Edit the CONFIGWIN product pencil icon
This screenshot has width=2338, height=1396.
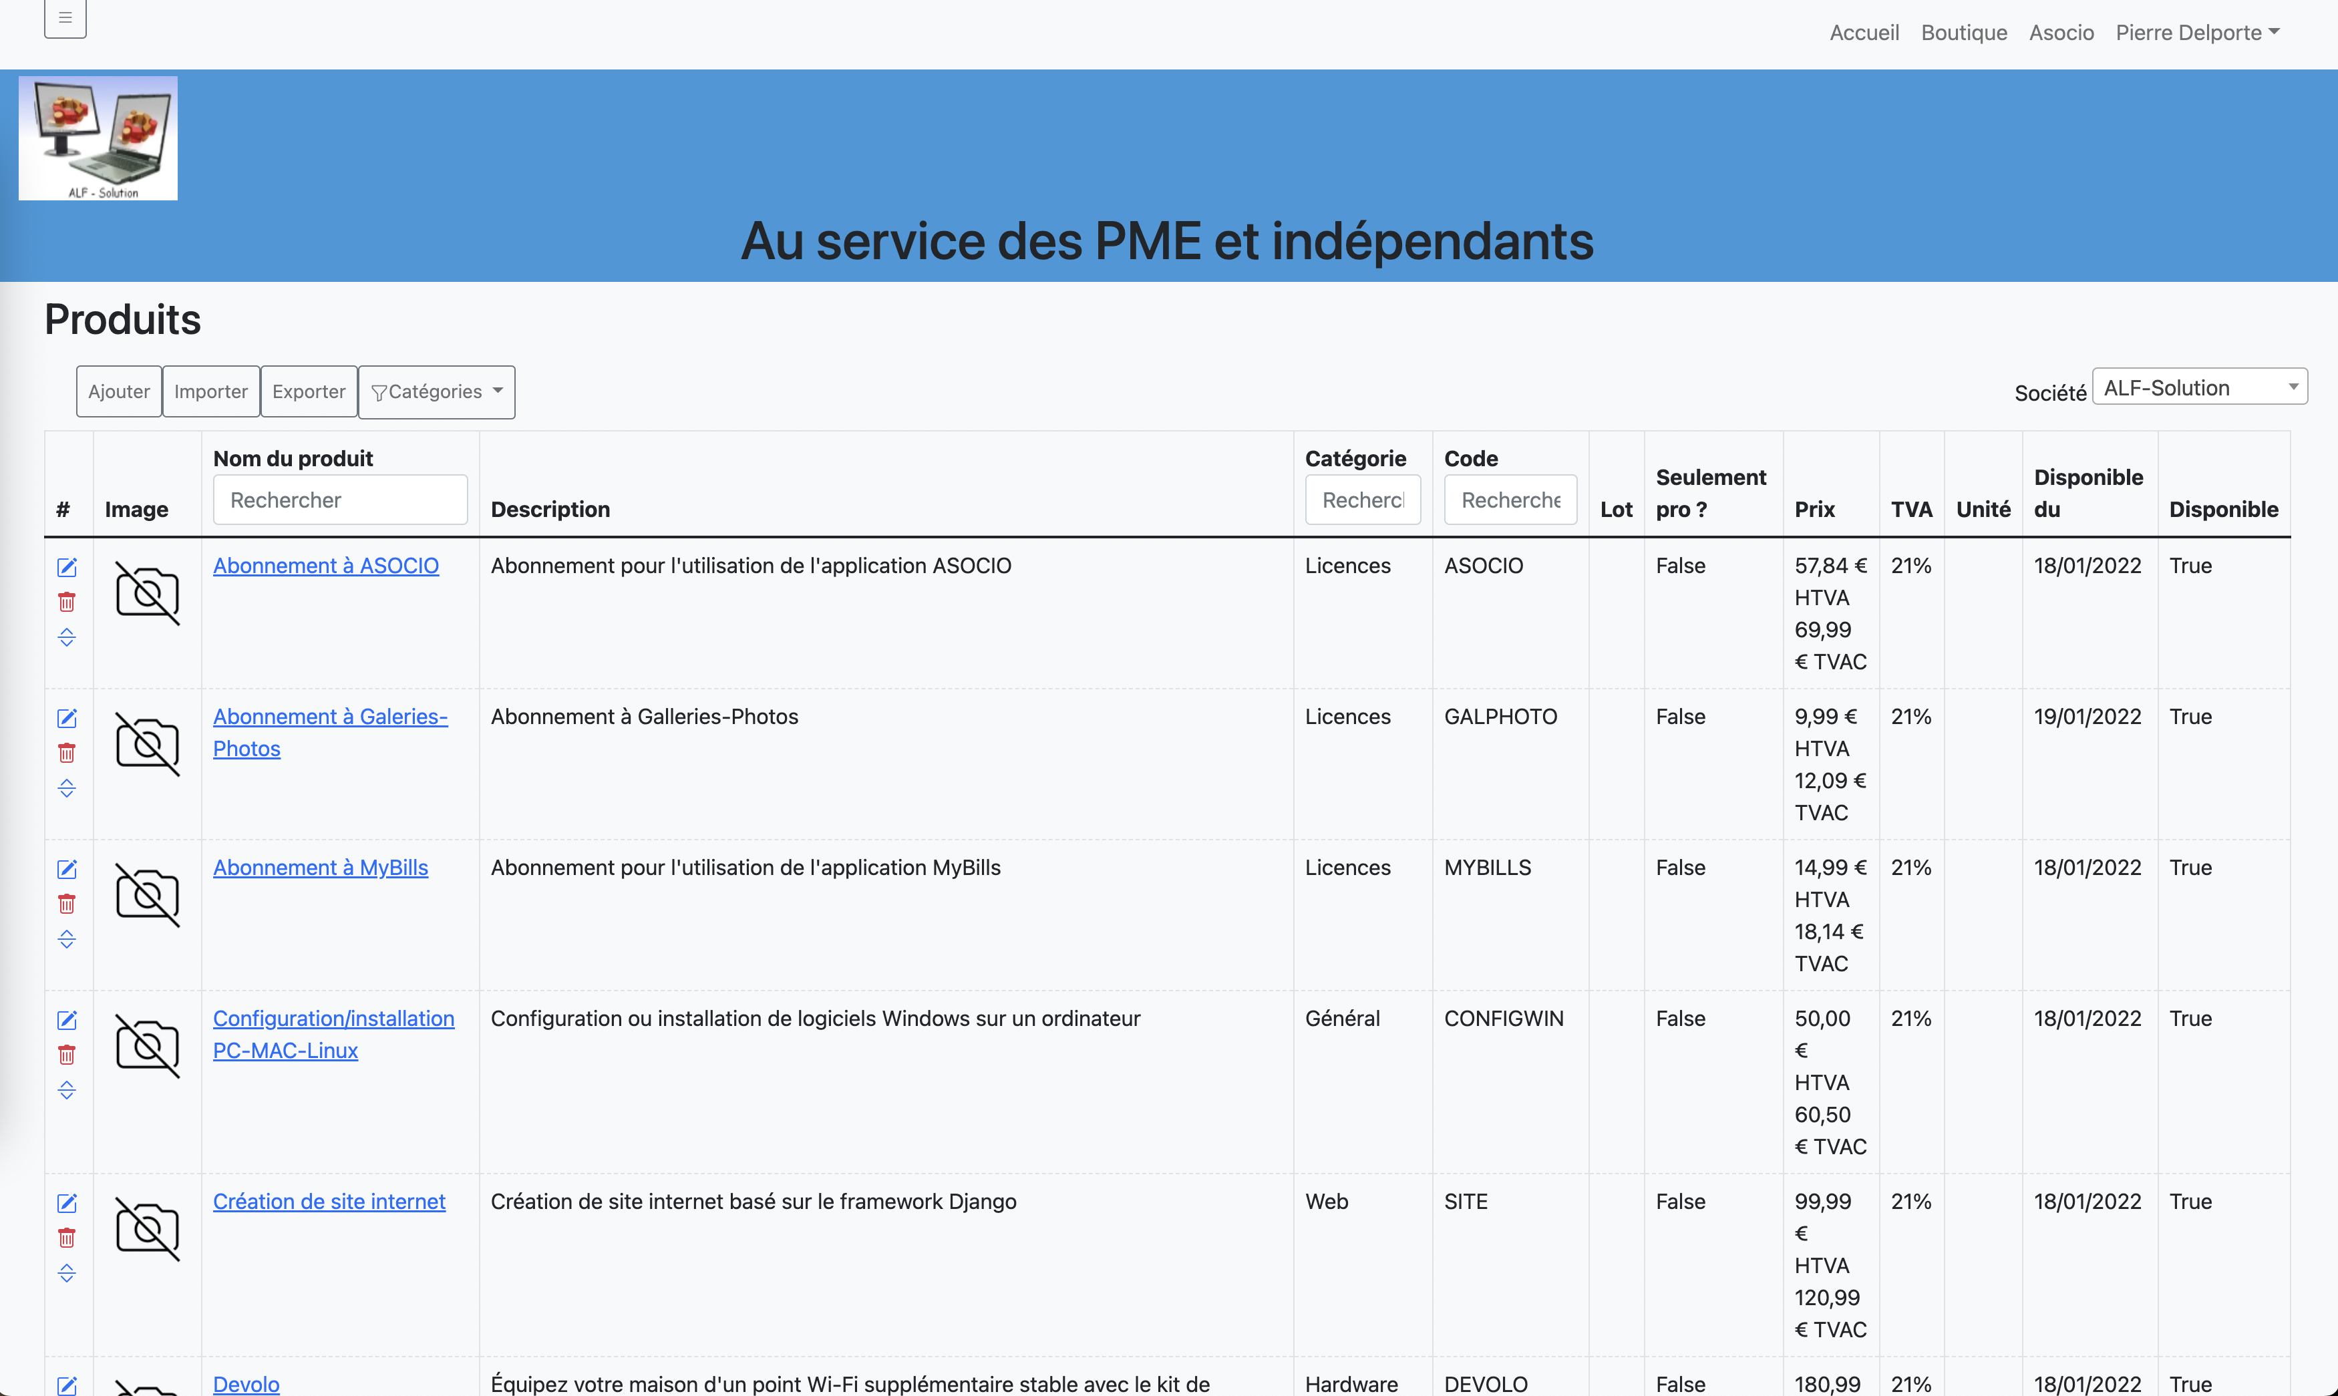click(x=67, y=1021)
